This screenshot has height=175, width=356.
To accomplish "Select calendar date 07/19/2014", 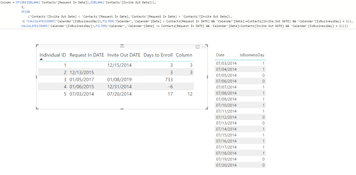I will click(226, 159).
